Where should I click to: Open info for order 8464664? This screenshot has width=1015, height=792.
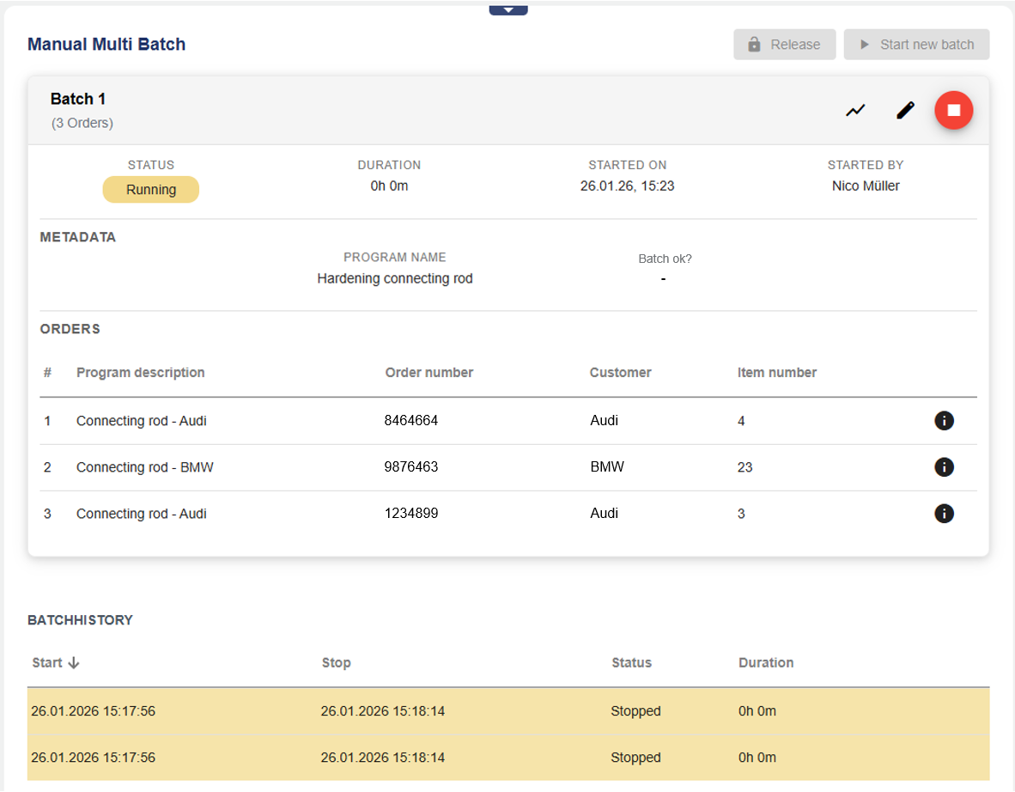[x=944, y=421]
